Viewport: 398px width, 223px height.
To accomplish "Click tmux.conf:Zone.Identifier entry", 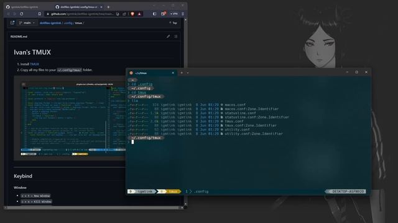I will click(251, 125).
